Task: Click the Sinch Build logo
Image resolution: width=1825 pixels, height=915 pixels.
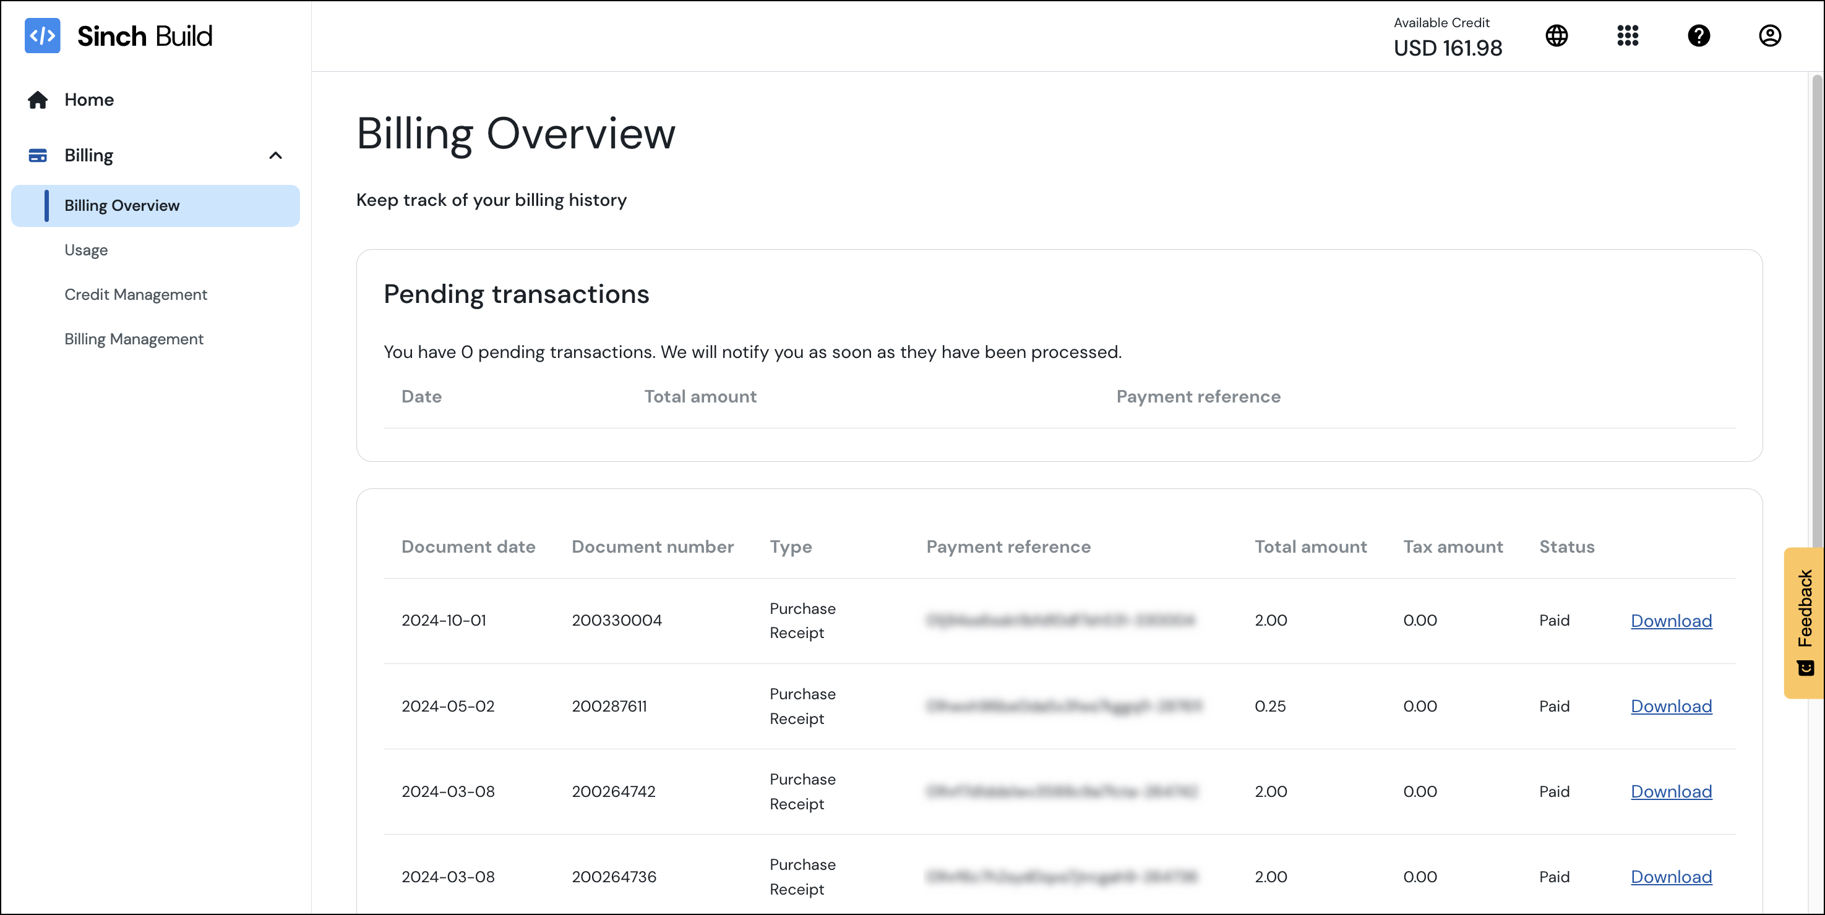Action: tap(118, 35)
